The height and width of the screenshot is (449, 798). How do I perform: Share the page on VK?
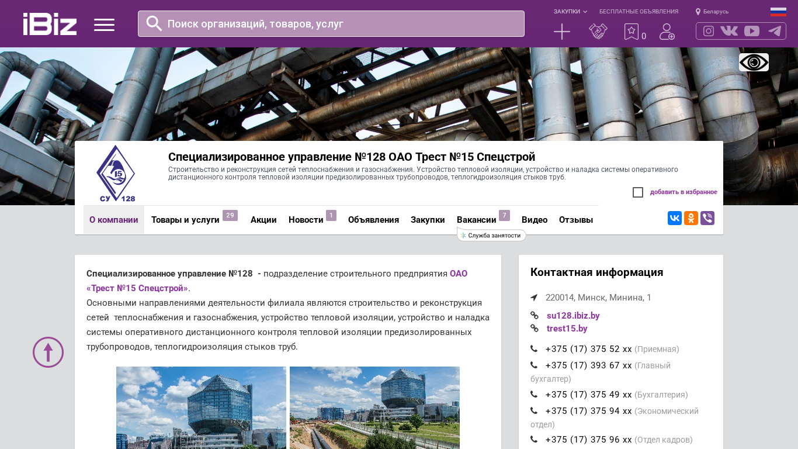click(675, 218)
